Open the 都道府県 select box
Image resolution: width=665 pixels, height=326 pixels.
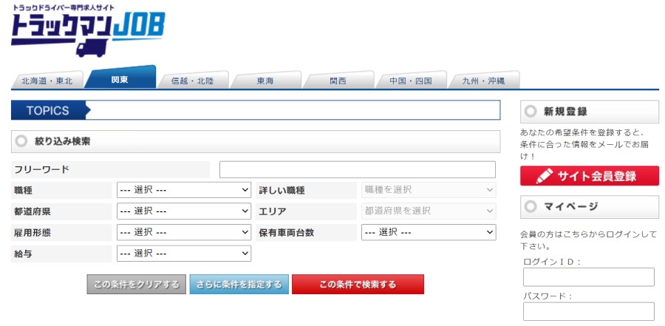coord(184,211)
